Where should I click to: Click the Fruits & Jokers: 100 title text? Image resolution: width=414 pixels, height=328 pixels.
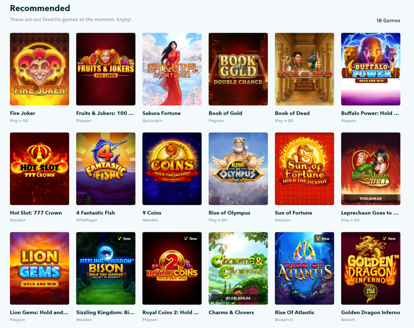tap(105, 113)
